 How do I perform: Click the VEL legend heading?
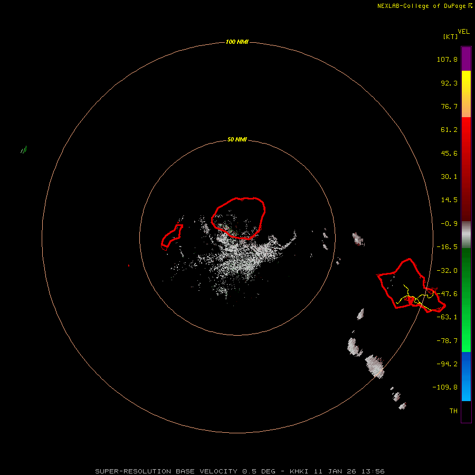[463, 32]
